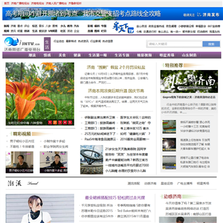The height and width of the screenshot is (223, 223).
Task: Click news item PaaS中海滦食品踏原云
Action: tap(100, 139)
